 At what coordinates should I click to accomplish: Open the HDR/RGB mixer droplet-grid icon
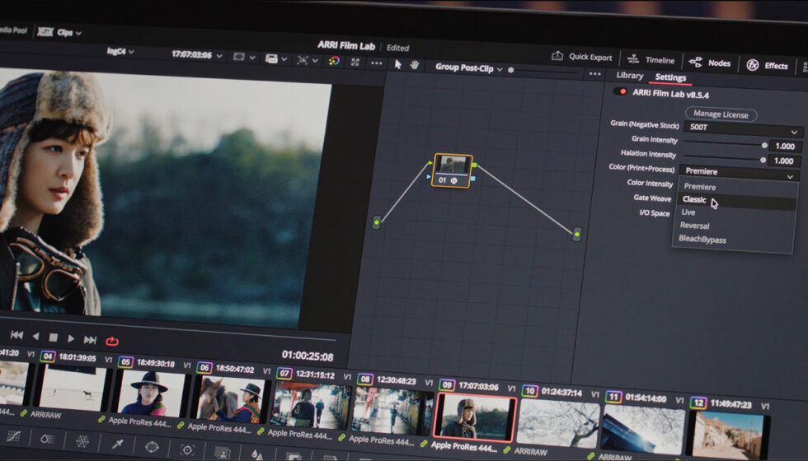(47, 439)
